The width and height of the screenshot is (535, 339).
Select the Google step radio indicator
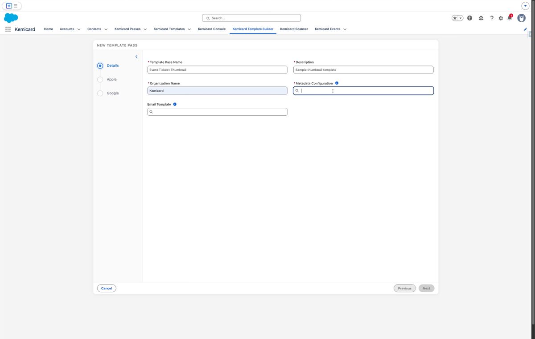pyautogui.click(x=100, y=93)
